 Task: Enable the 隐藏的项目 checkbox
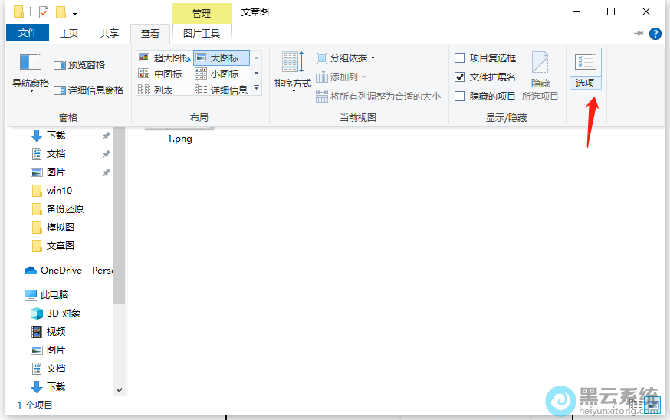[460, 97]
